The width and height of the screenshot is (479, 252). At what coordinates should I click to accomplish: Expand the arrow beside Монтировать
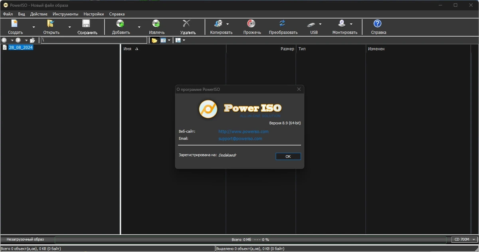[351, 24]
